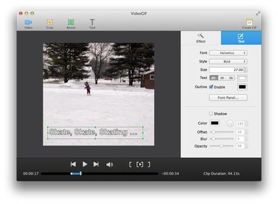Switch to the blue Text tab
278x204 pixels.
coord(241,38)
